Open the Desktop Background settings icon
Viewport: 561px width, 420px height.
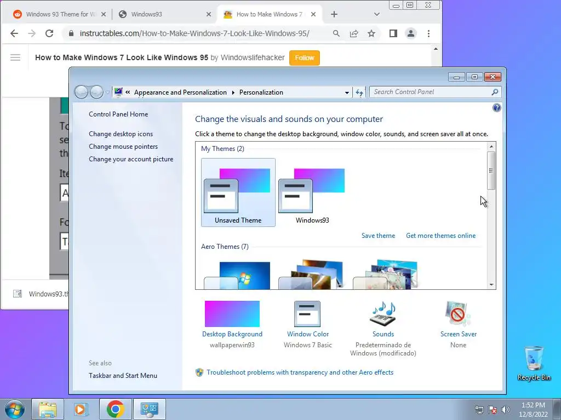tap(232, 314)
